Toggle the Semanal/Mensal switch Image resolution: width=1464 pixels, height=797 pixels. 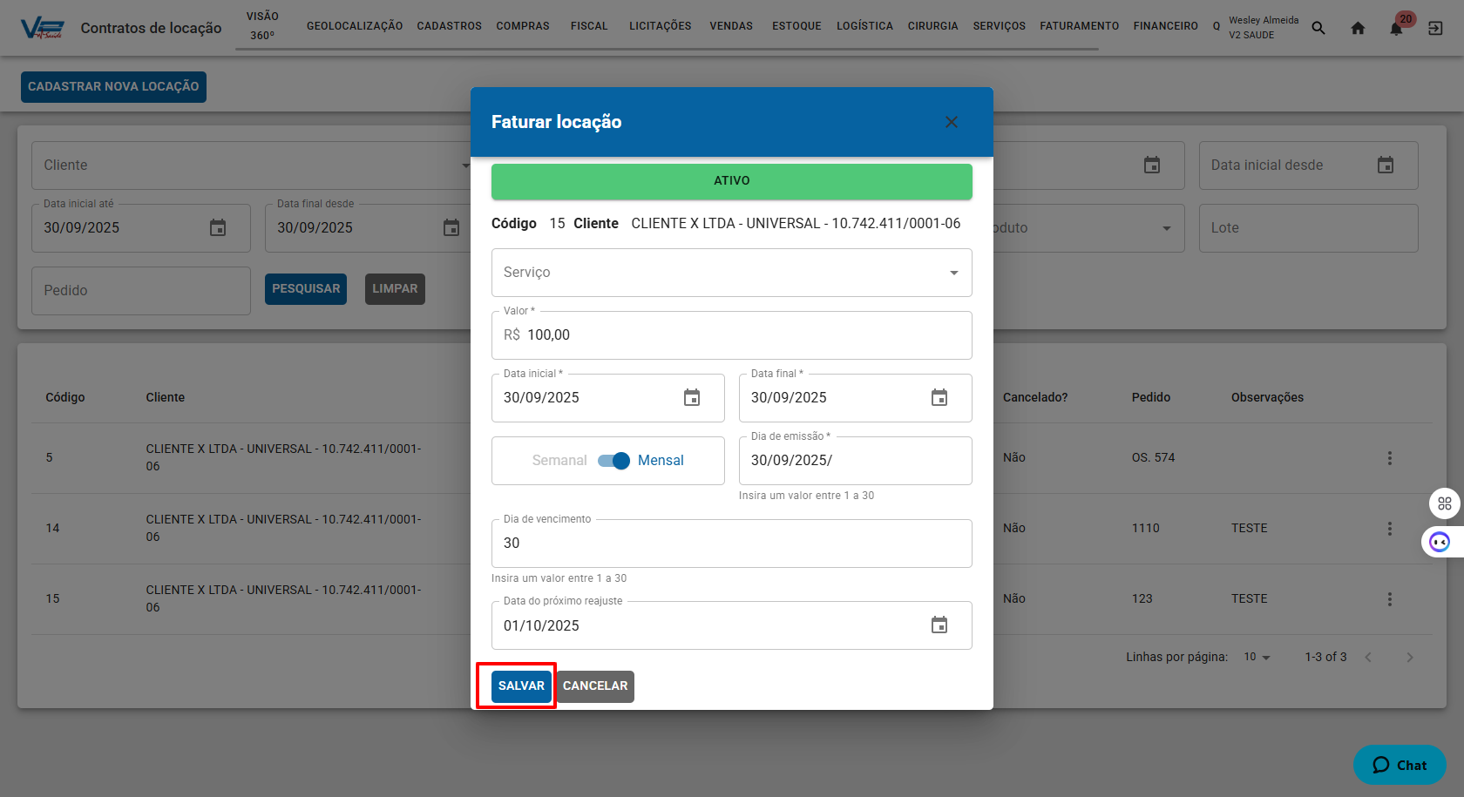tap(613, 461)
